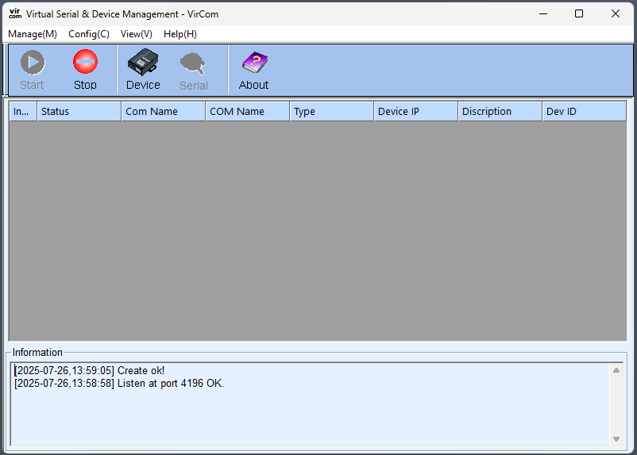Click the Serial plug icon
637x455 pixels.
point(193,63)
